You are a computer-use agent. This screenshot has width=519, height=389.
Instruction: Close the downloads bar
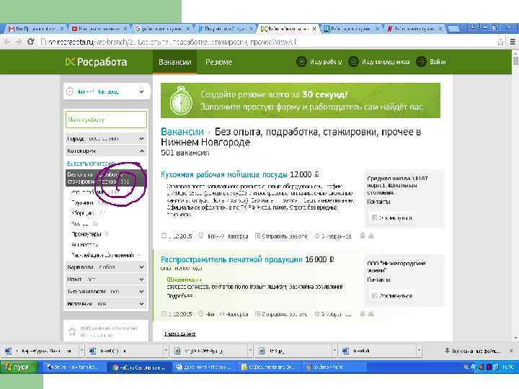pos(511,351)
